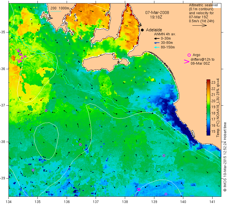Click Argo float circle near 139.4E 39.4S
This screenshot has width=227, height=205.
(x=166, y=194)
